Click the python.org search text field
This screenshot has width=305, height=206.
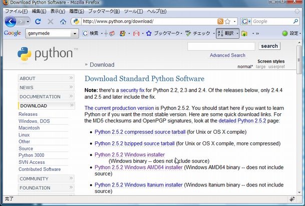point(221,46)
